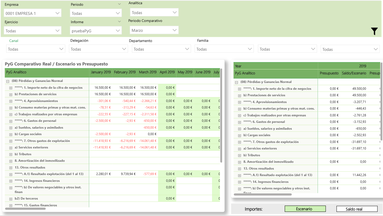Click the March 2019 column header
Screen dimensions: 383x216
click(x=147, y=72)
